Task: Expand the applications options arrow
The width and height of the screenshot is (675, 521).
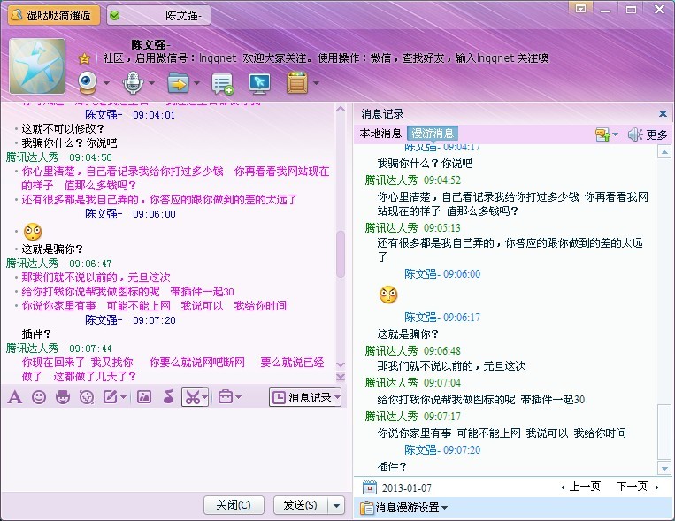Action: (317, 82)
